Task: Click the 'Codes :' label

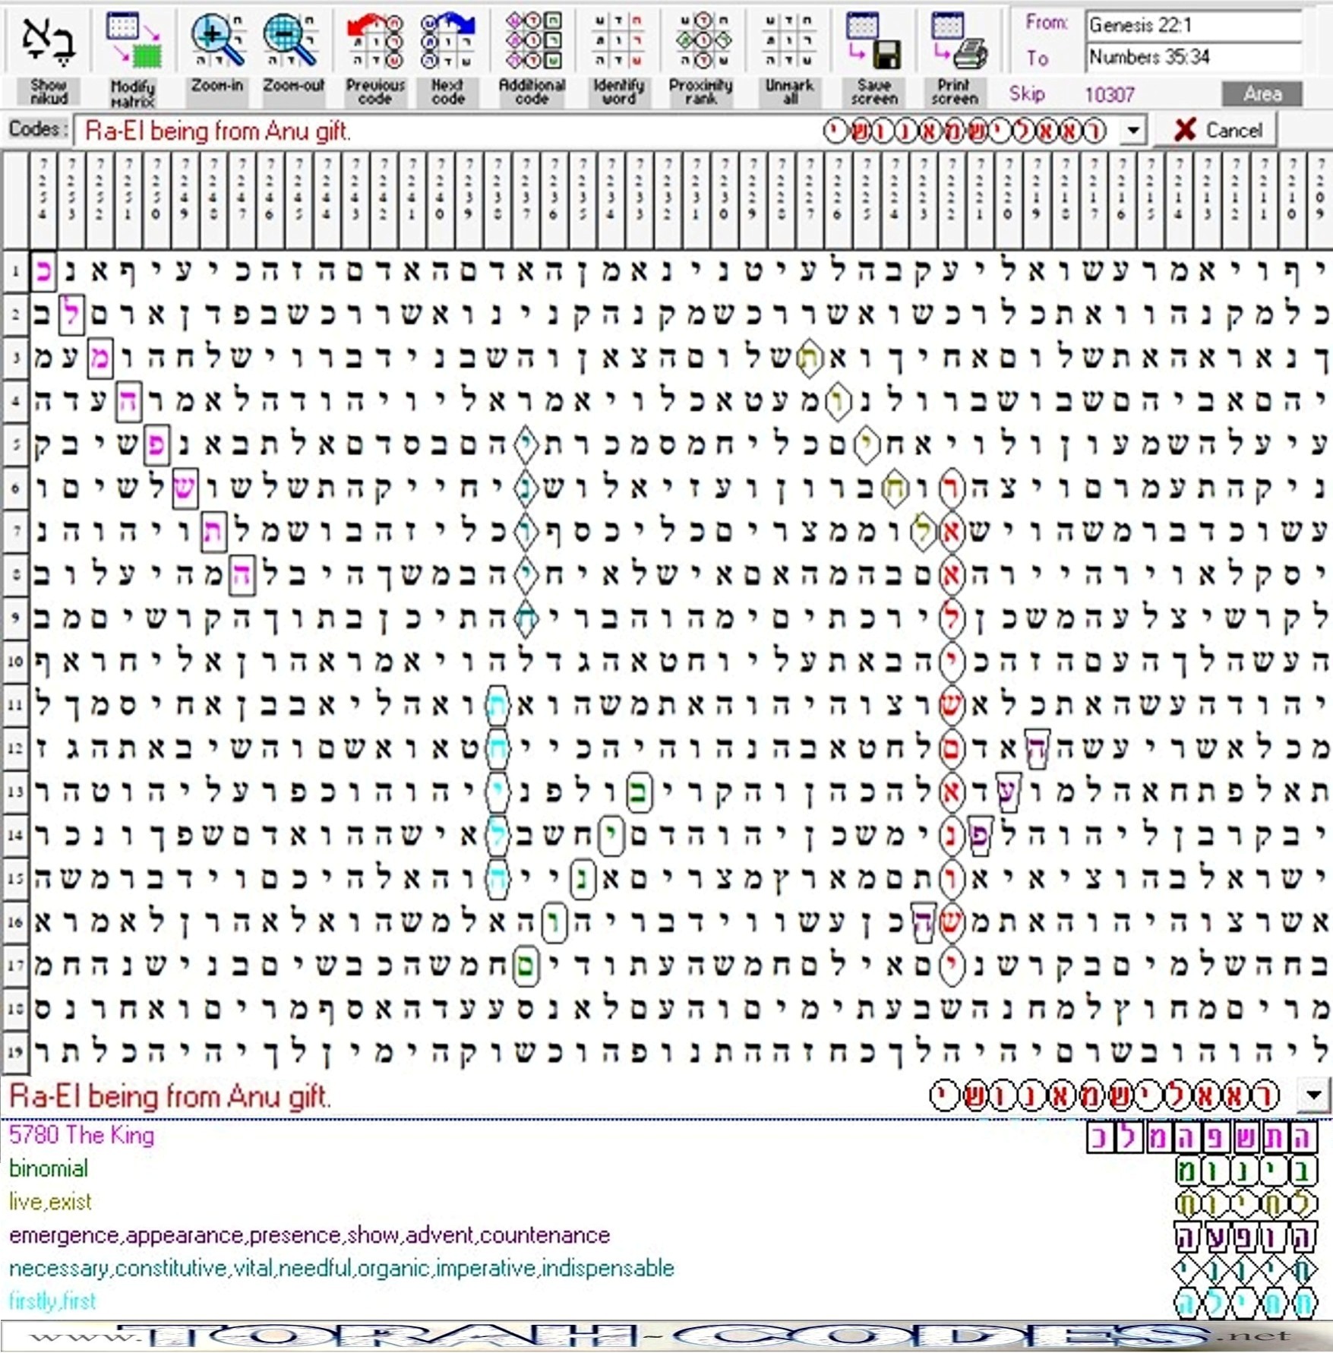Action: pos(38,129)
